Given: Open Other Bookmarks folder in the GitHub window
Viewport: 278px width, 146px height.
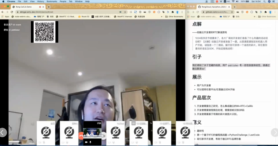Looking at the screenshot, I should (x=267, y=17).
